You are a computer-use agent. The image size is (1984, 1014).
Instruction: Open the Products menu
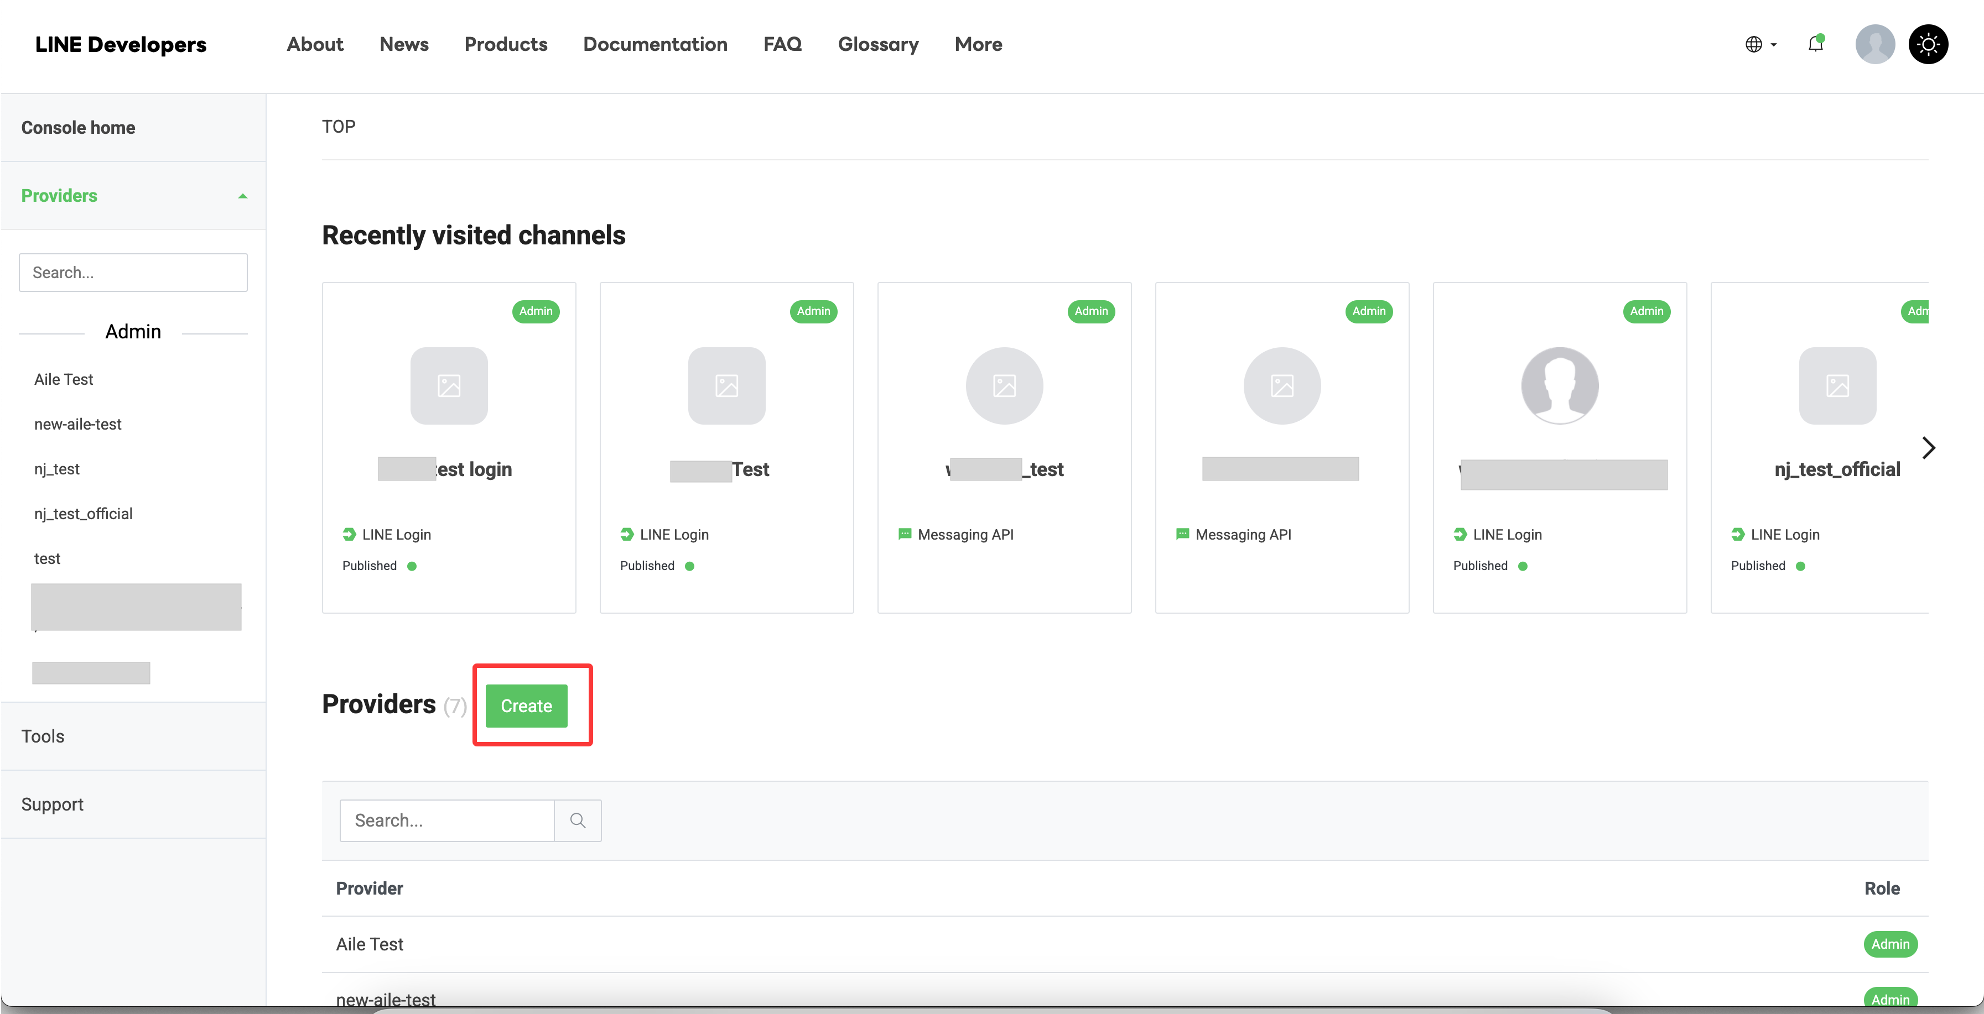coord(505,45)
